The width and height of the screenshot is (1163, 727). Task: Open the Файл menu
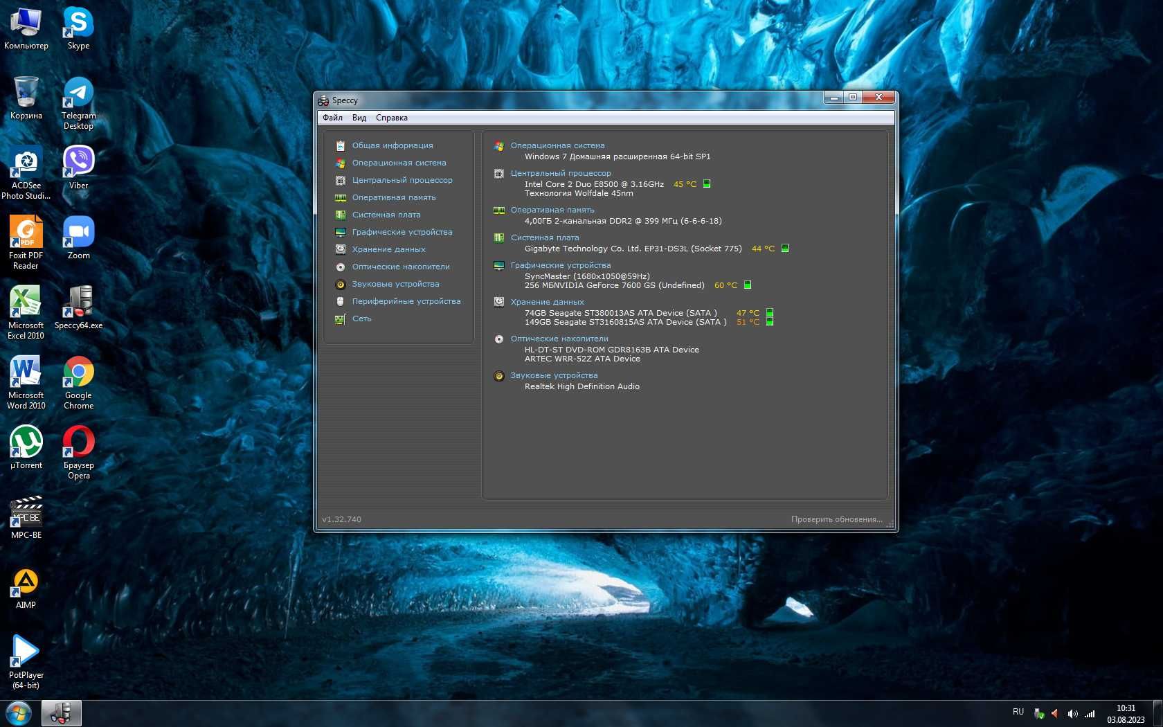332,118
